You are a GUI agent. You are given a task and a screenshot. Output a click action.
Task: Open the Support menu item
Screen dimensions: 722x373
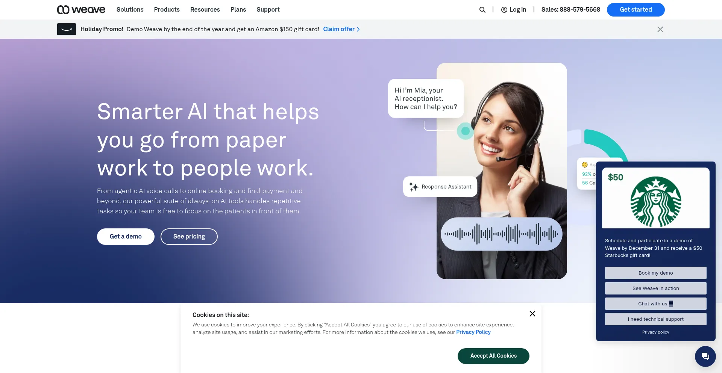coord(268,10)
